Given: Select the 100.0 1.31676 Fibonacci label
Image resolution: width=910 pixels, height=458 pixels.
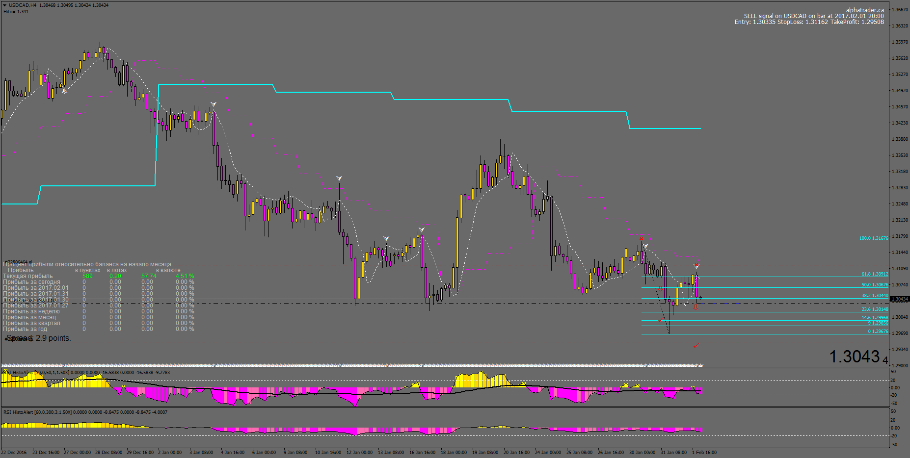Looking at the screenshot, I should tap(873, 238).
